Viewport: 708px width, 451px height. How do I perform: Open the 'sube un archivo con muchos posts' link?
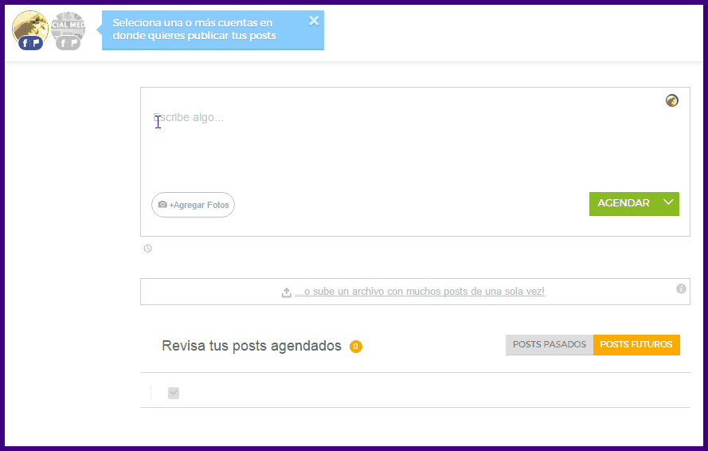pyautogui.click(x=420, y=292)
